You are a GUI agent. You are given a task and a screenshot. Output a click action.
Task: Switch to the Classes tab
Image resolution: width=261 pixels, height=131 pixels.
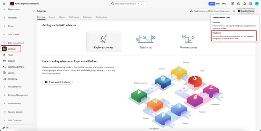point(62,17)
